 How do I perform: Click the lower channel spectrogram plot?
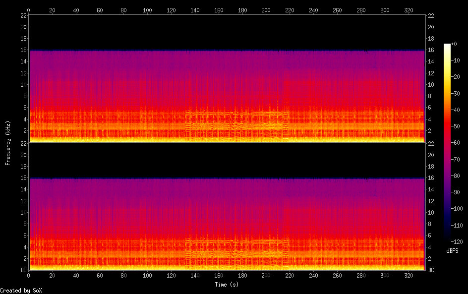point(227,207)
